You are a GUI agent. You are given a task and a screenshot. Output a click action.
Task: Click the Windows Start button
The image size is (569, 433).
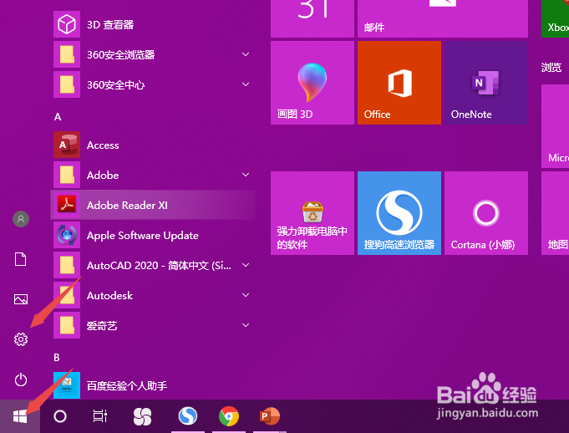pyautogui.click(x=20, y=416)
